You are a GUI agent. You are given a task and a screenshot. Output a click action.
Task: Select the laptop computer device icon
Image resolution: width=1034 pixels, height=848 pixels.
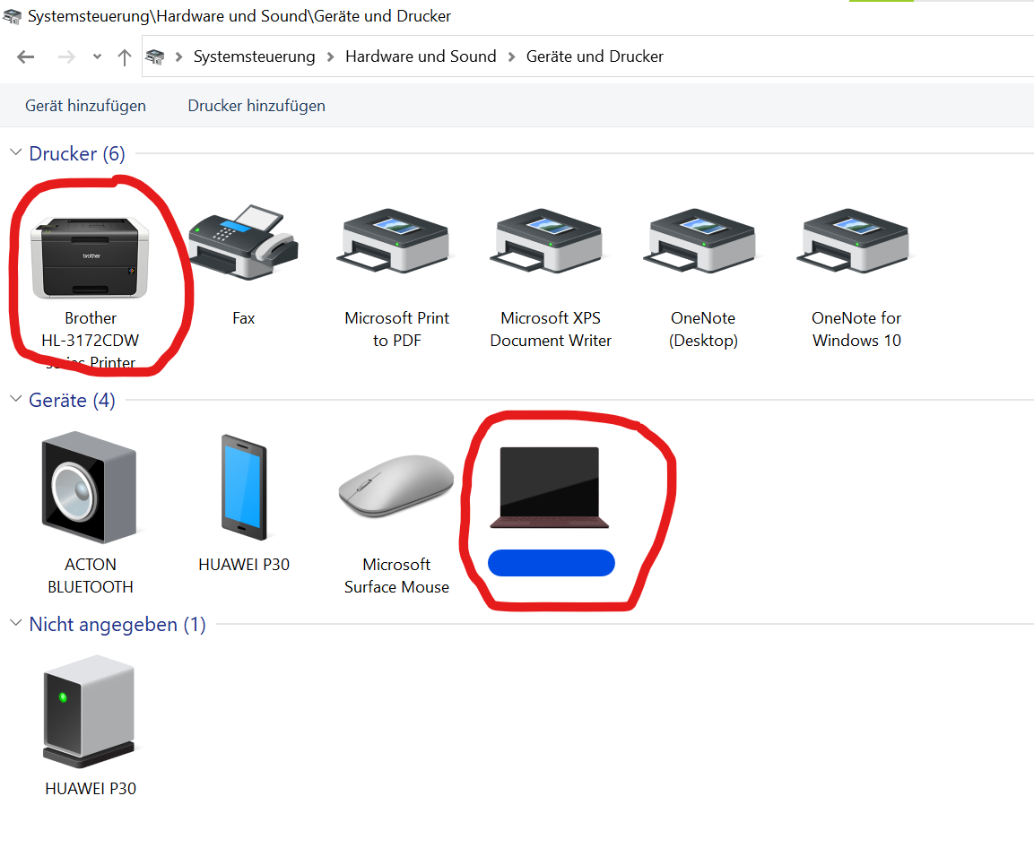point(550,488)
